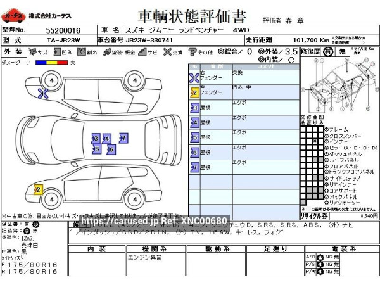Click the 機関系 column header
The image size is (380, 285).
pyautogui.click(x=156, y=249)
